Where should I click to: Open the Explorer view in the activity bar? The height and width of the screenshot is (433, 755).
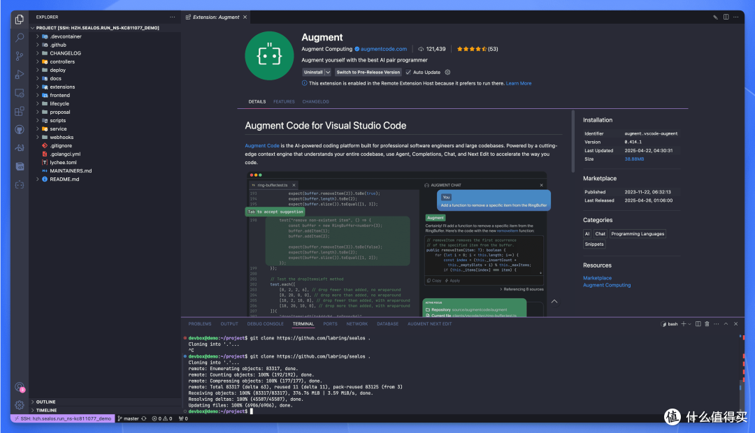[20, 20]
